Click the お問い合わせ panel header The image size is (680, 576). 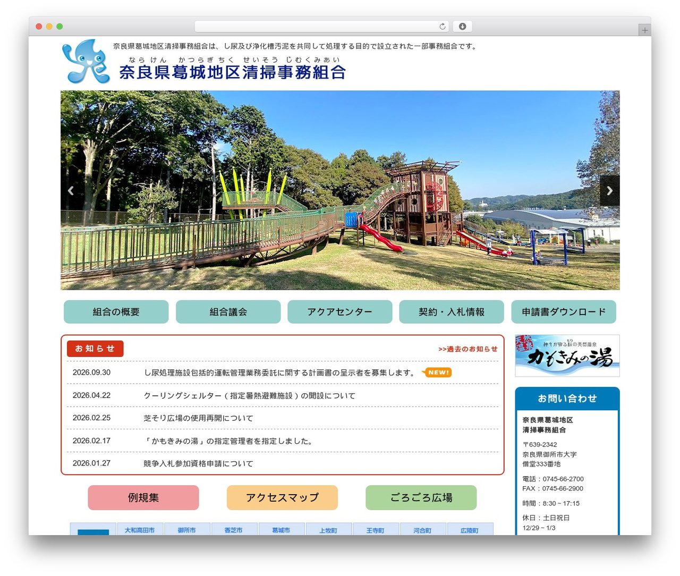pos(567,399)
